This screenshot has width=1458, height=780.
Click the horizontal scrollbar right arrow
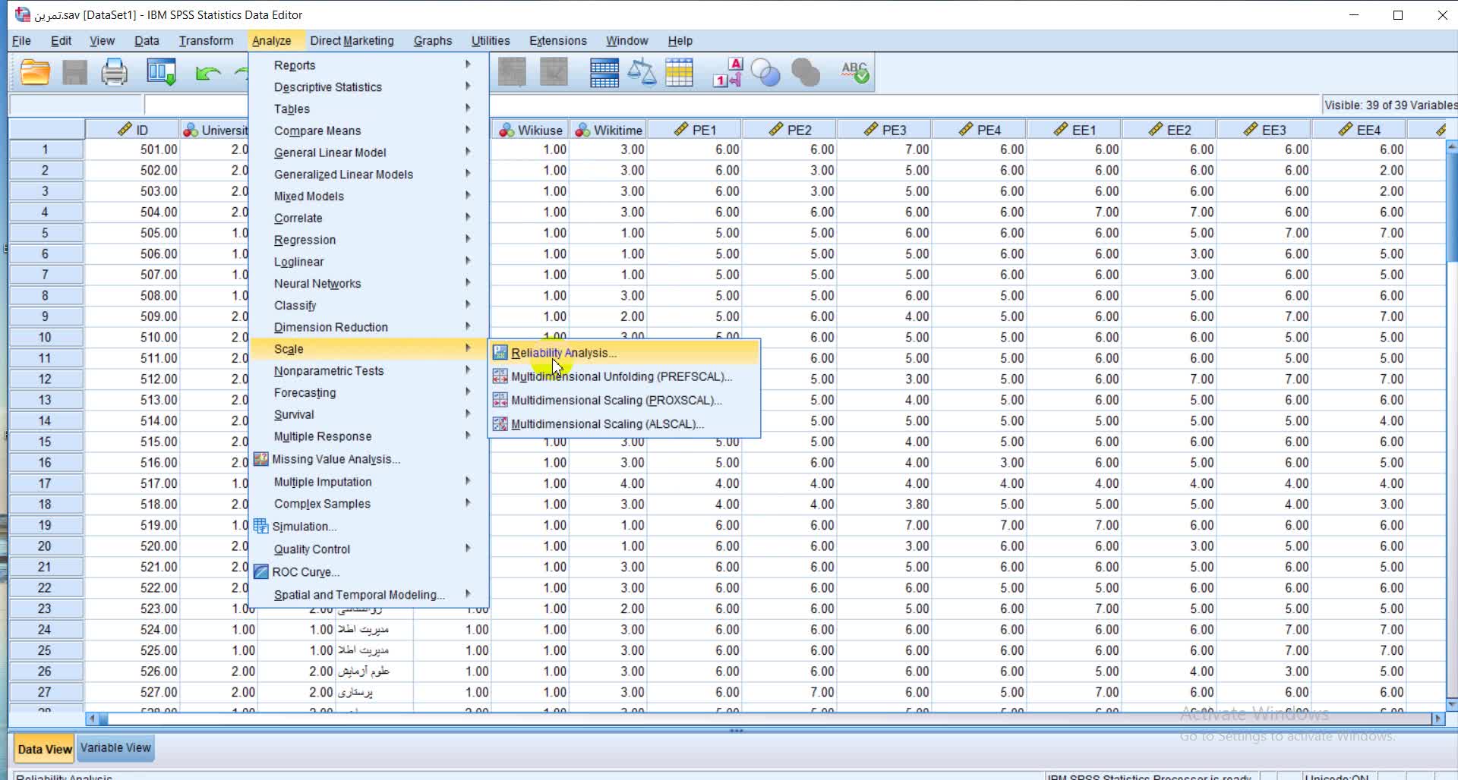pyautogui.click(x=1437, y=718)
